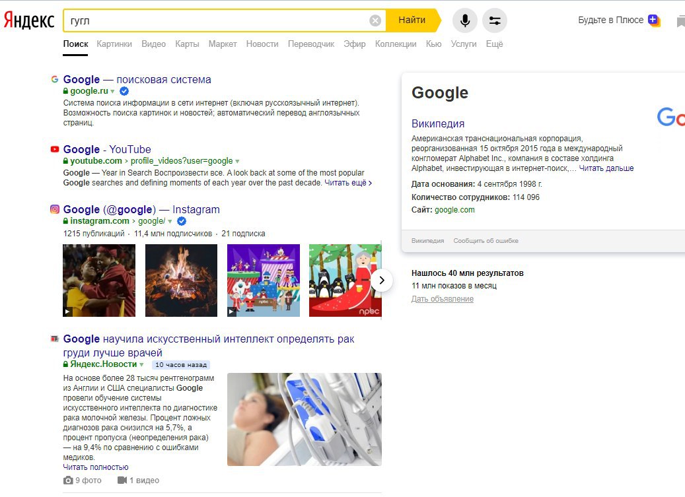
Task: Expand dropdown arrow after google.ru
Action: tap(113, 92)
